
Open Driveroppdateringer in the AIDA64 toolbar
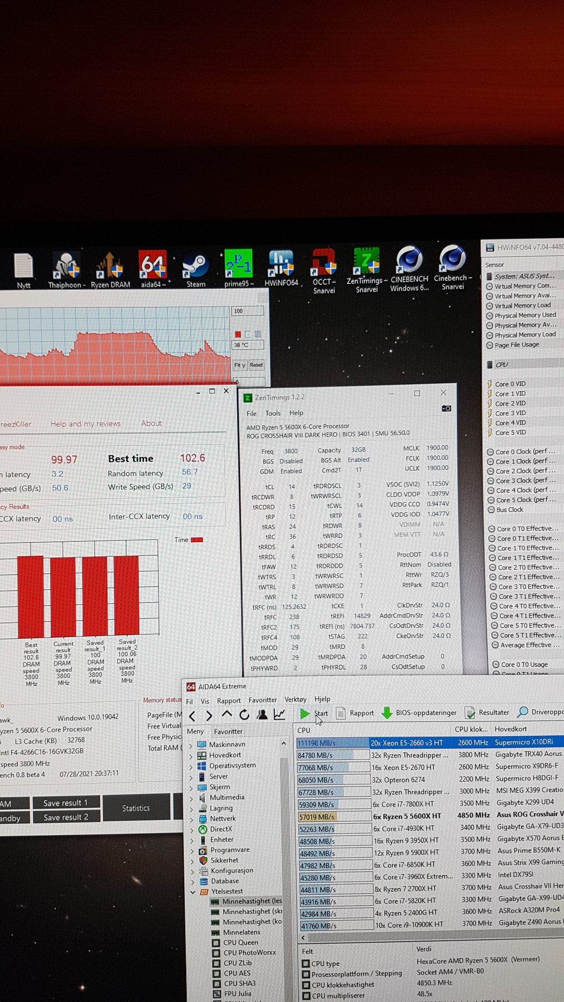(x=540, y=712)
